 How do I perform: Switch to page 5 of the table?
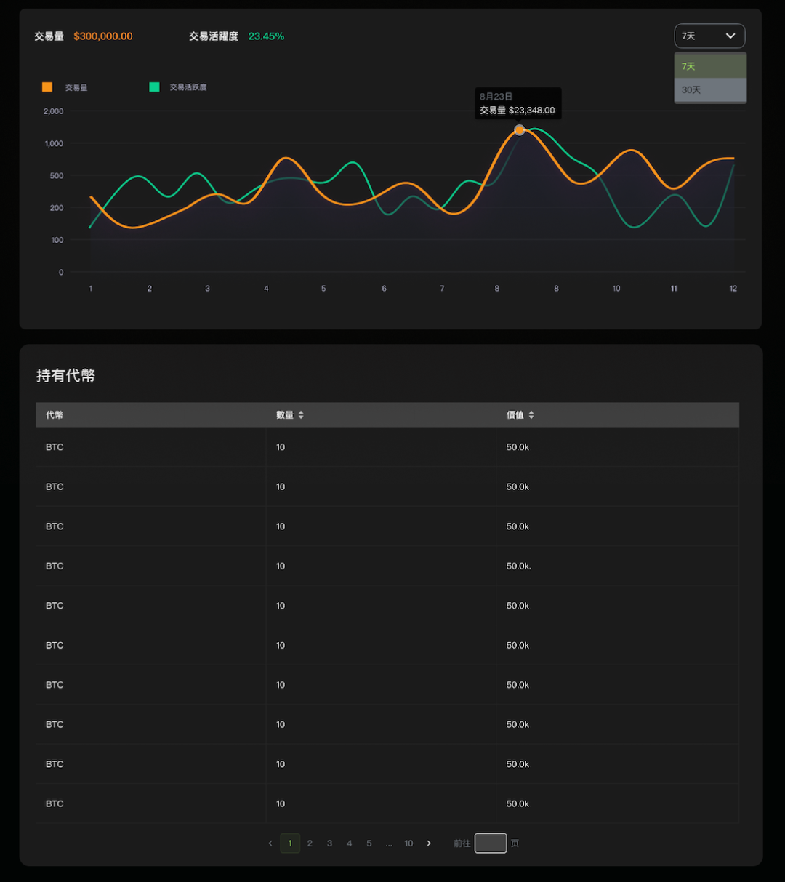click(x=369, y=843)
